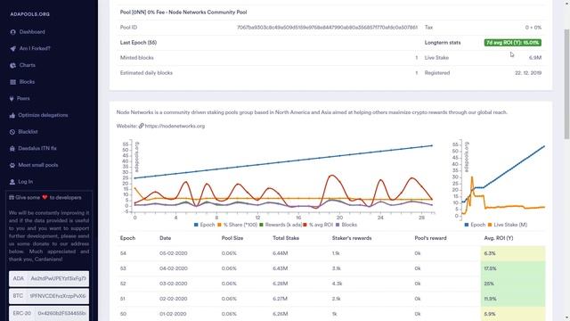Click the Total Stake column header
Screen dimensions: 570x321
pyautogui.click(x=286, y=238)
